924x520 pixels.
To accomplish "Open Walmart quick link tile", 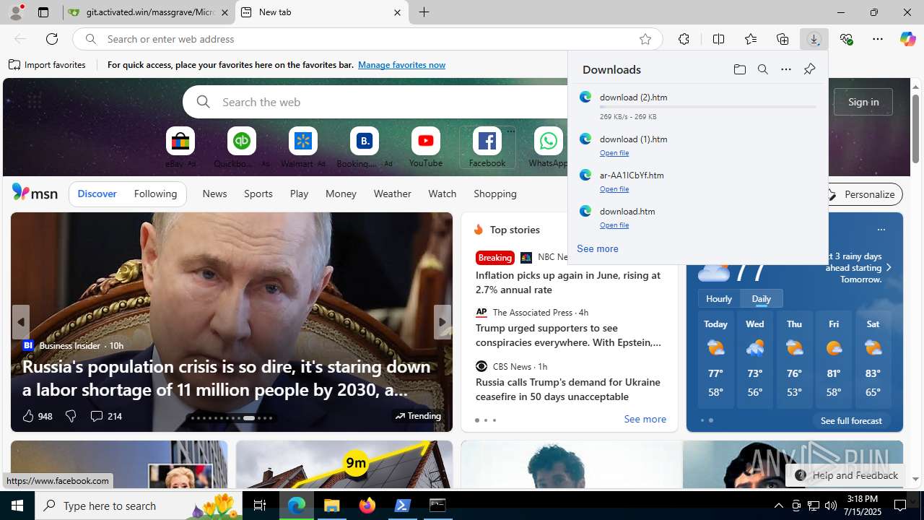I will [x=302, y=147].
